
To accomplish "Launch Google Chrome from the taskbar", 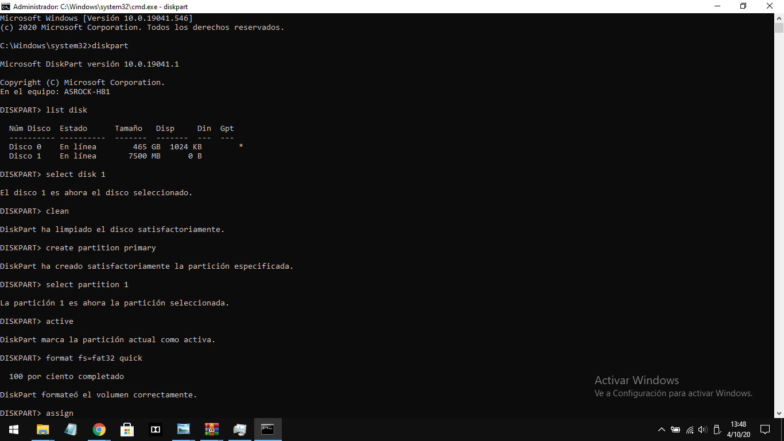I will click(x=99, y=429).
